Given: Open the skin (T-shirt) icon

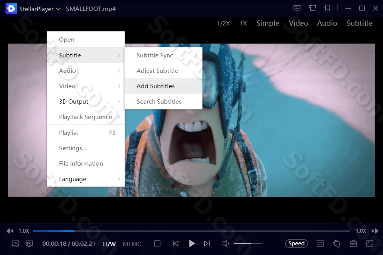Looking at the screenshot, I should click(313, 8).
